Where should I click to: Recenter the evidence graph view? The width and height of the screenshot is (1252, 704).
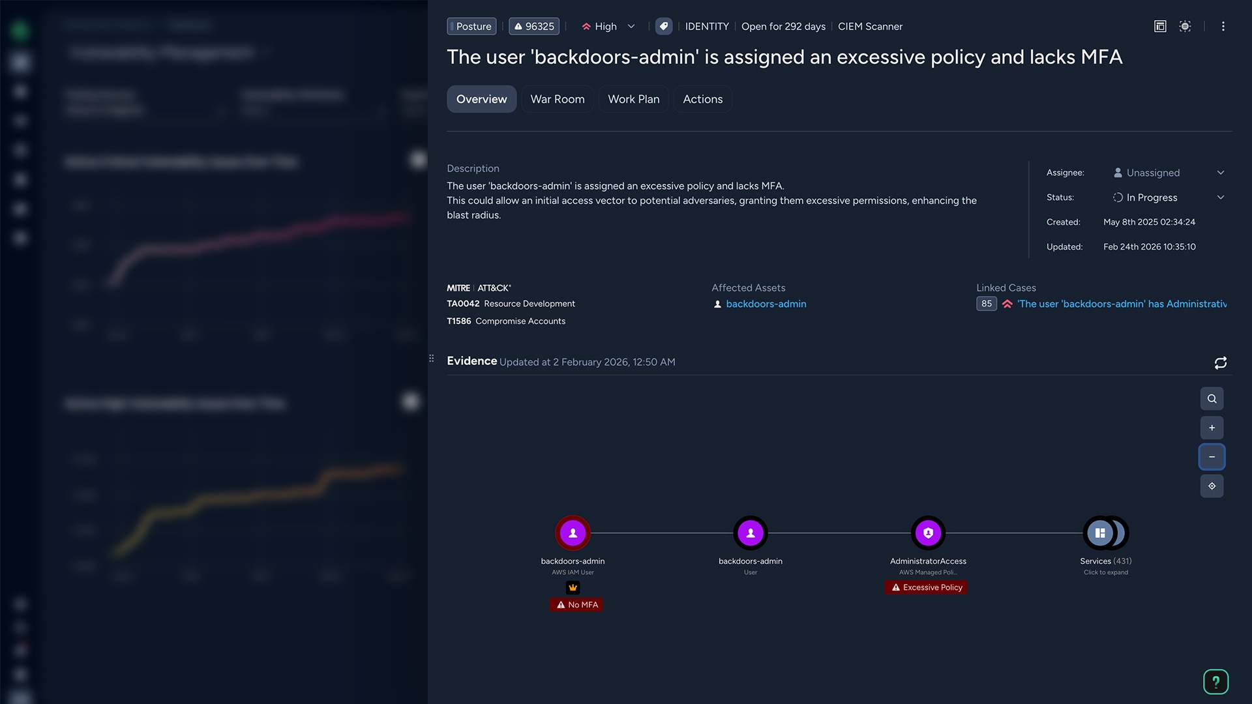(1212, 486)
